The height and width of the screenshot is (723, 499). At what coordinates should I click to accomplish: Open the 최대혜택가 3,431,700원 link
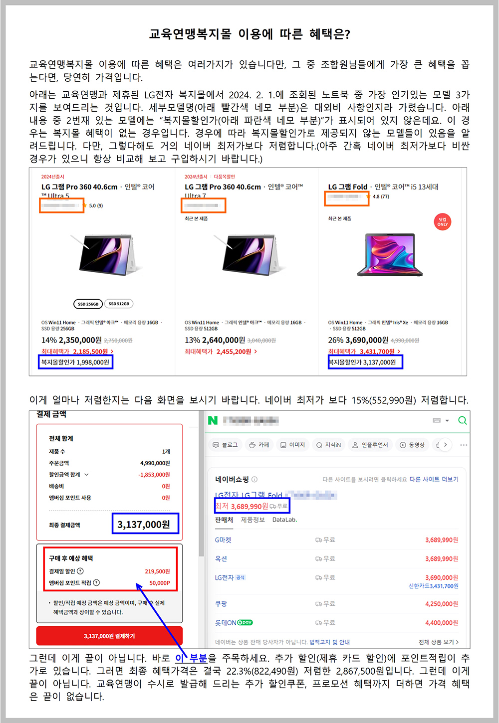364,352
